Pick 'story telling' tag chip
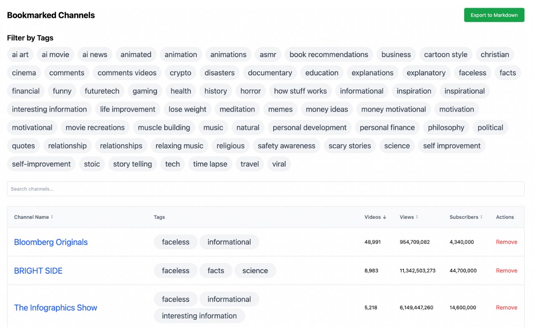The width and height of the screenshot is (534, 334). [x=133, y=164]
